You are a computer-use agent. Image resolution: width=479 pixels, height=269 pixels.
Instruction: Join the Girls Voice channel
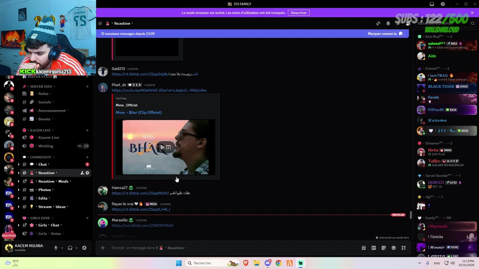tap(55, 234)
